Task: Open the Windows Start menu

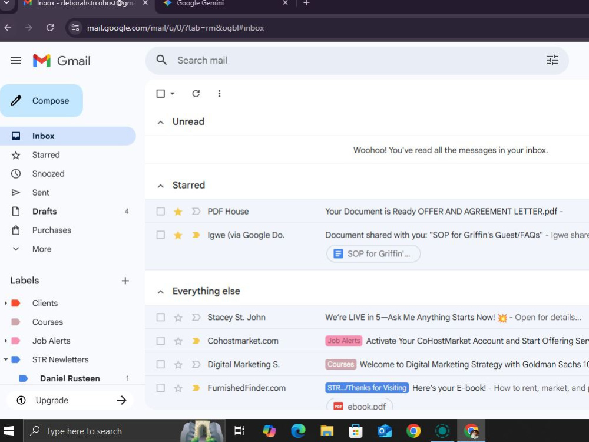Action: click(x=8, y=431)
